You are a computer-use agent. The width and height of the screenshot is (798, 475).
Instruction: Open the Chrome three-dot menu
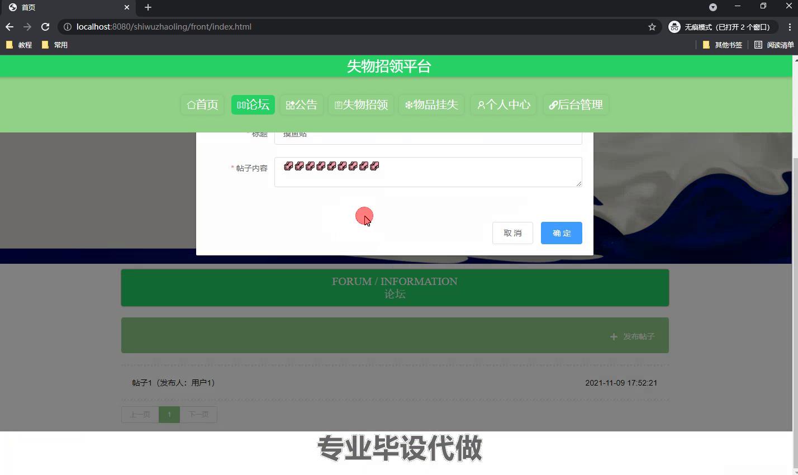click(790, 27)
